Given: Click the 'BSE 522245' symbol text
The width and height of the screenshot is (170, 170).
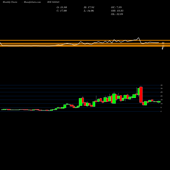Looking at the screenshot, I should click(53, 2).
